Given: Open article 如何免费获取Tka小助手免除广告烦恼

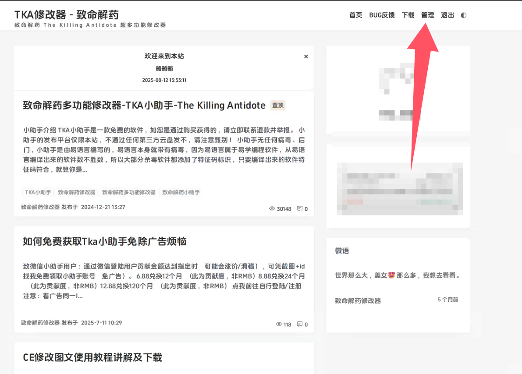Looking at the screenshot, I should pyautogui.click(x=104, y=242).
